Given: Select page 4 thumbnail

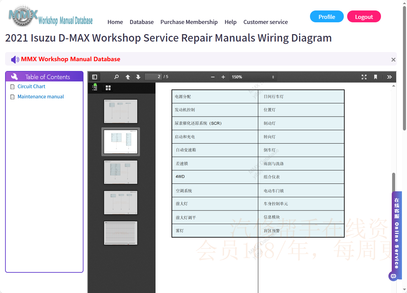Looking at the screenshot, I should click(x=121, y=202).
